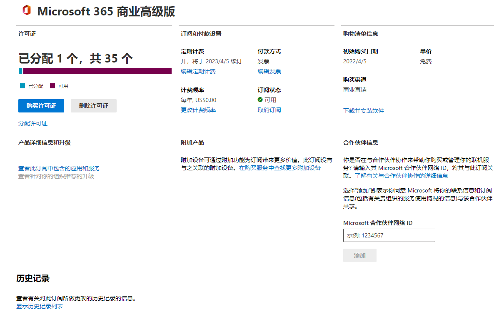
Task: View 查看此订阅中包含的应用和服务 link
Action: (x=59, y=168)
